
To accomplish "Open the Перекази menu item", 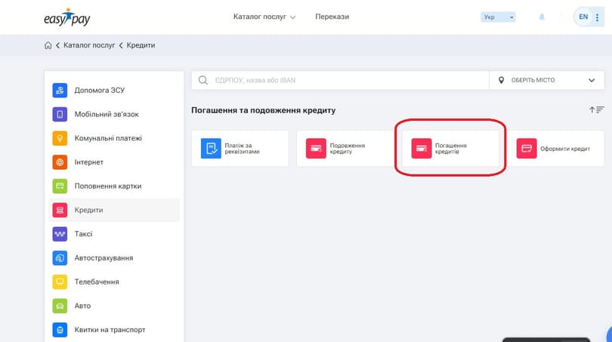I will coord(332,17).
